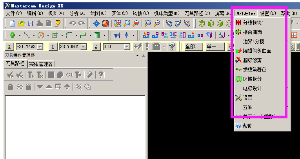Click the repaint brush icon
Screen dimensions: 300x159
[x=105, y=23]
